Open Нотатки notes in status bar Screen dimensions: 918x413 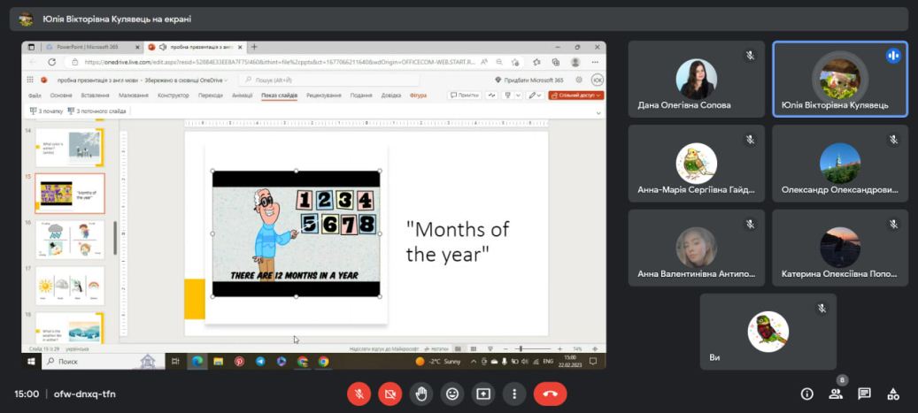pyautogui.click(x=436, y=348)
